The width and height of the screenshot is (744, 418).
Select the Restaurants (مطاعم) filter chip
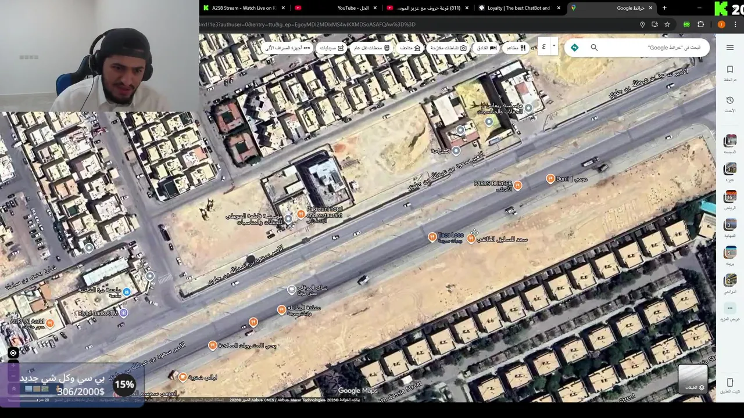pyautogui.click(x=516, y=48)
